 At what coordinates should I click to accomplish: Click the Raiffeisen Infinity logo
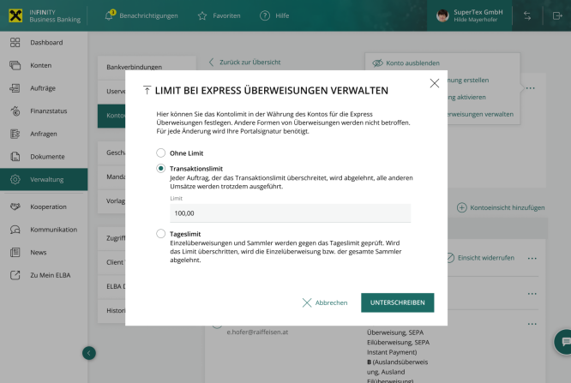click(15, 15)
